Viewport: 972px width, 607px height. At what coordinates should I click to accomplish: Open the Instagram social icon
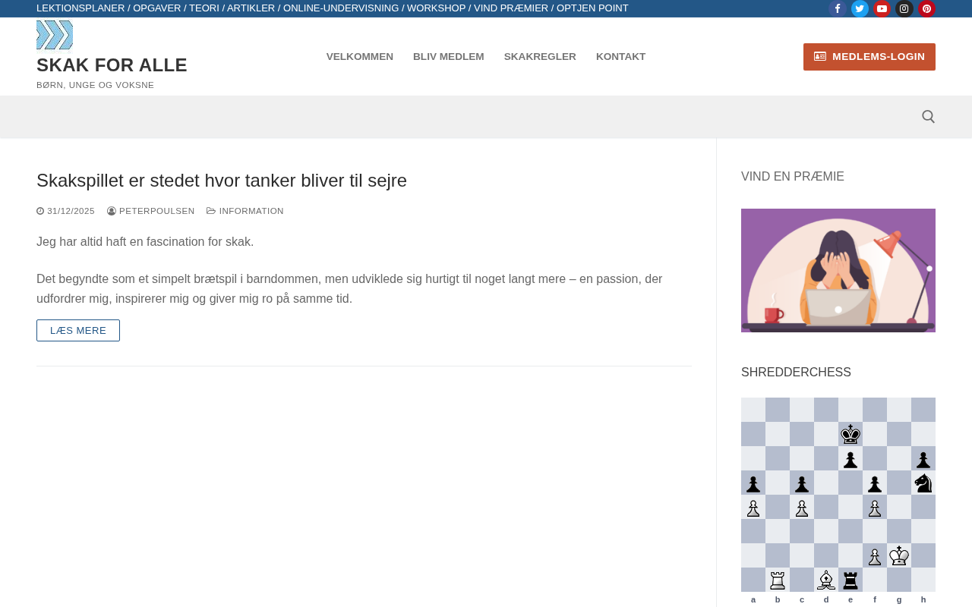904,8
